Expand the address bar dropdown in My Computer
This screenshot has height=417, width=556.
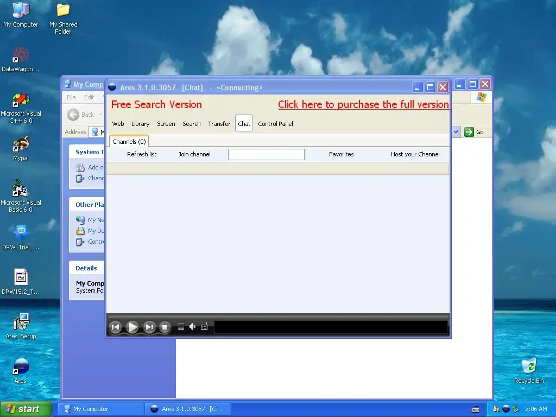[x=456, y=132]
